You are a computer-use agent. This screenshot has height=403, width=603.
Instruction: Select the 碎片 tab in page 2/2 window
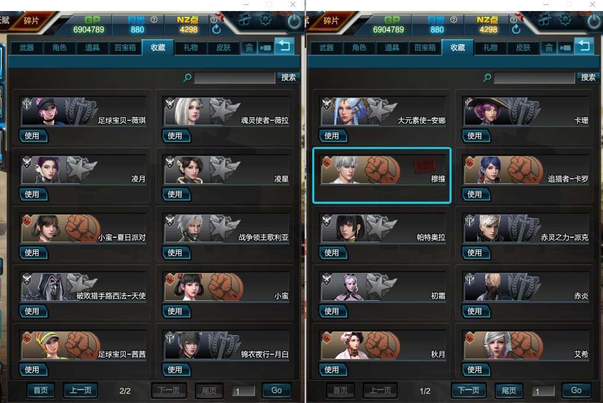[31, 20]
